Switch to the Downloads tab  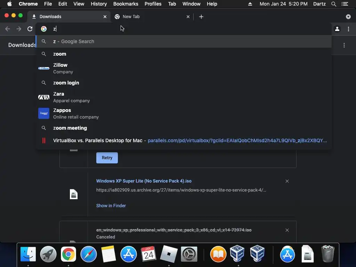click(x=69, y=17)
